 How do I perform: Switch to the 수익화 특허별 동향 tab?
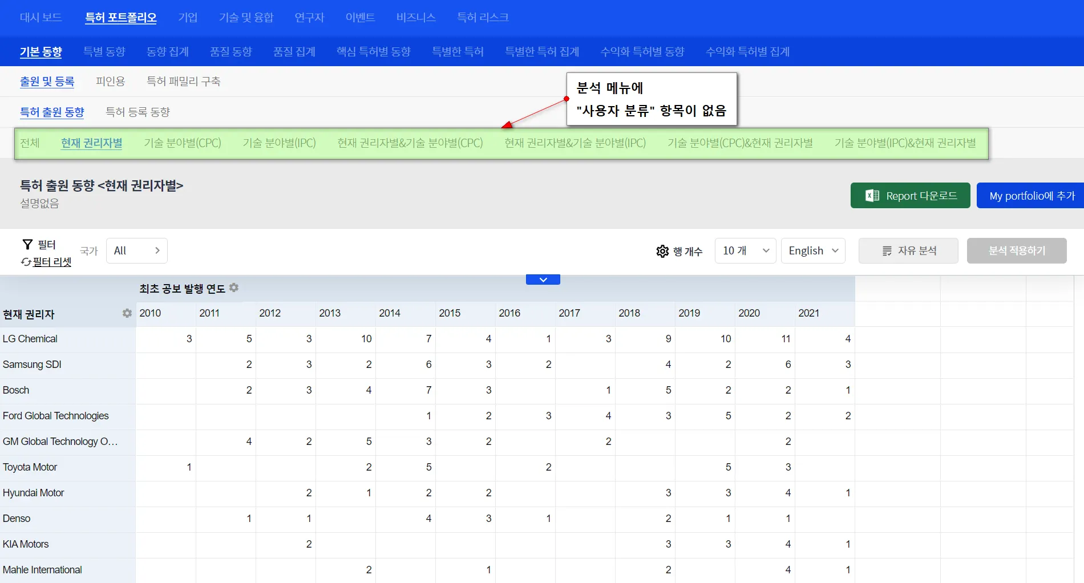[x=642, y=51]
